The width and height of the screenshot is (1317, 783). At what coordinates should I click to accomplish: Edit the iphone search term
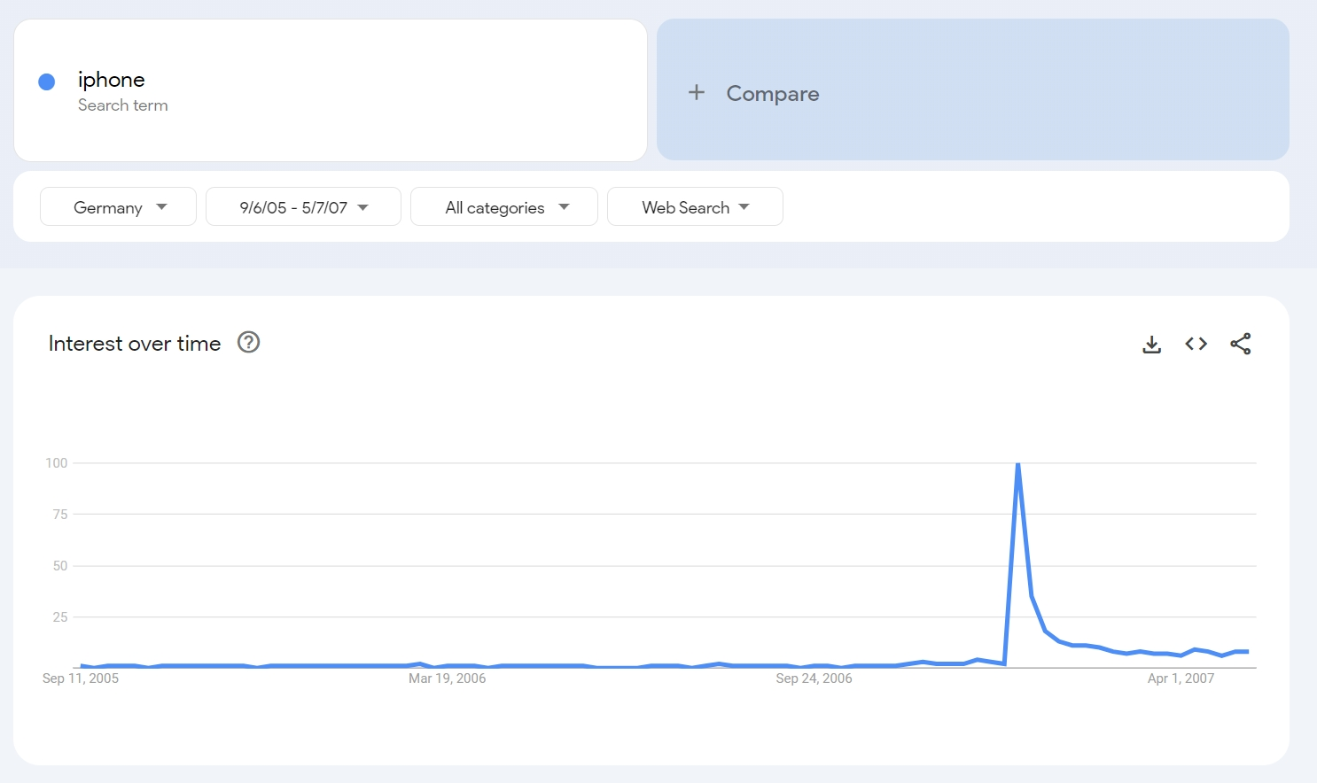pos(112,80)
